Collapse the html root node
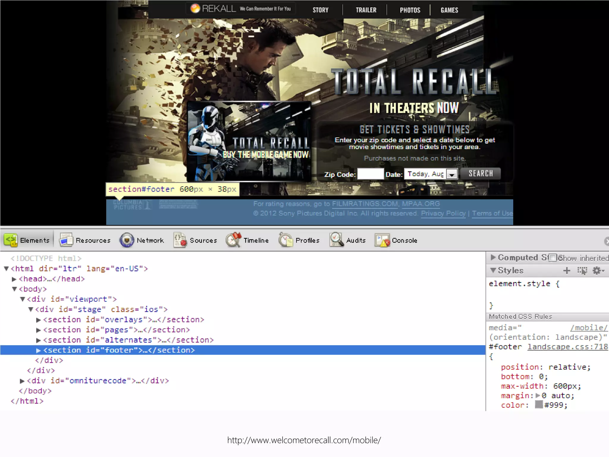This screenshot has width=609, height=457. click(x=6, y=269)
